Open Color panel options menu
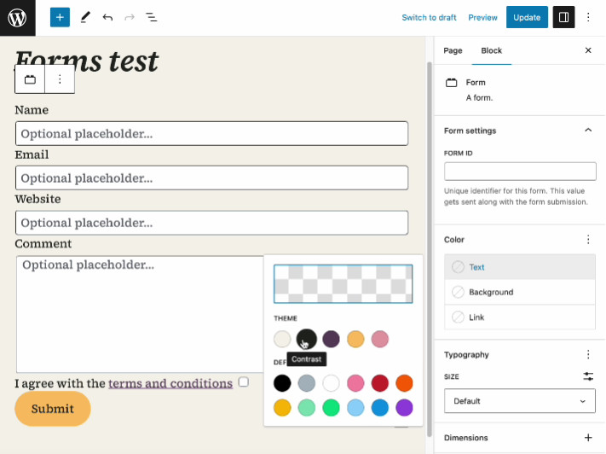Screen dimensions: 606x454 click(588, 240)
